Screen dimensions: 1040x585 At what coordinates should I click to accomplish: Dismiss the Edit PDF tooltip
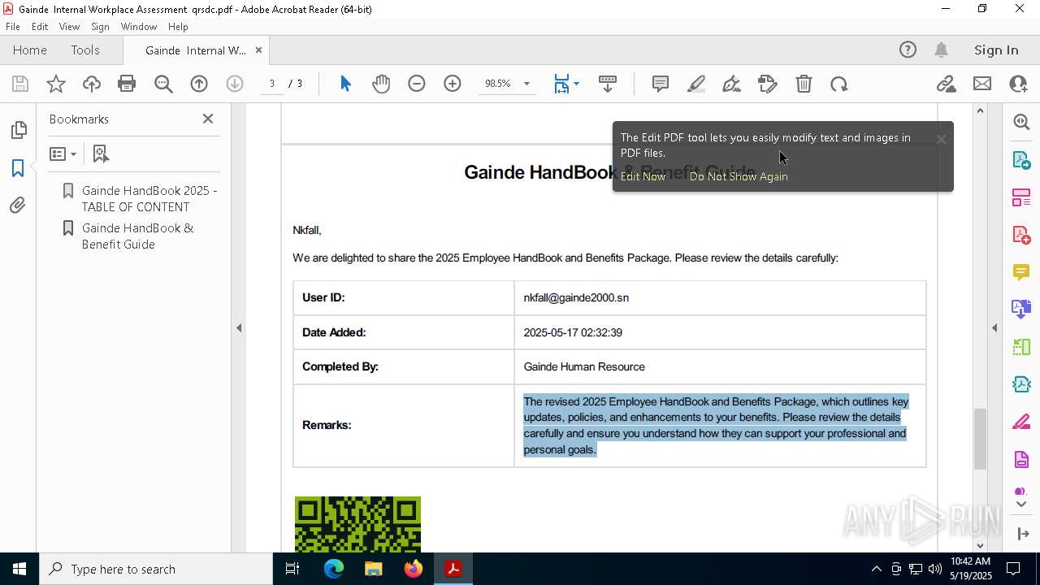click(x=941, y=140)
